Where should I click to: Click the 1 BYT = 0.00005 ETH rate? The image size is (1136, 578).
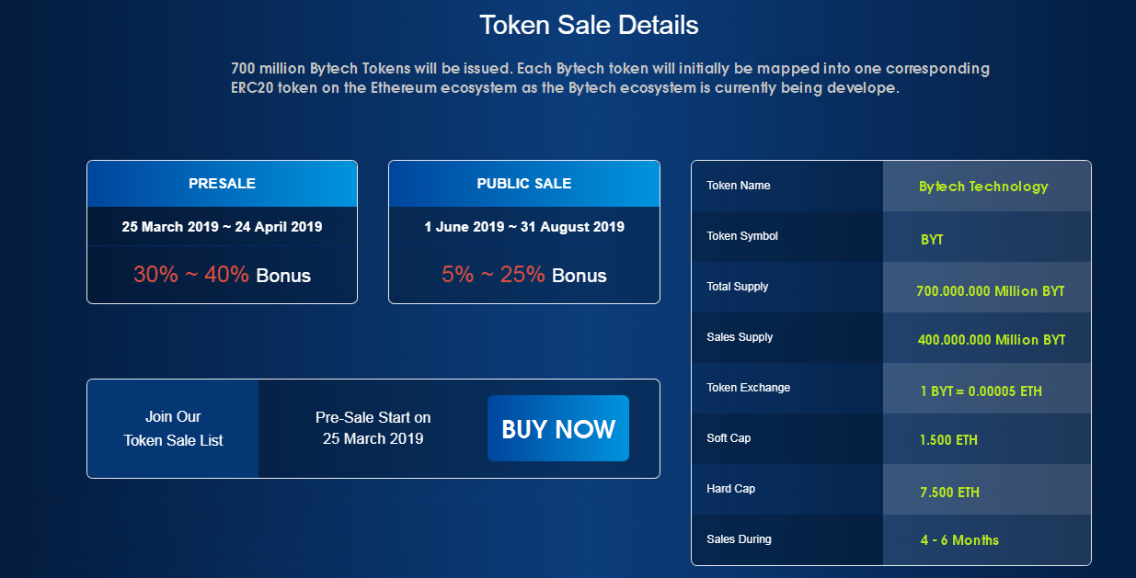point(981,391)
